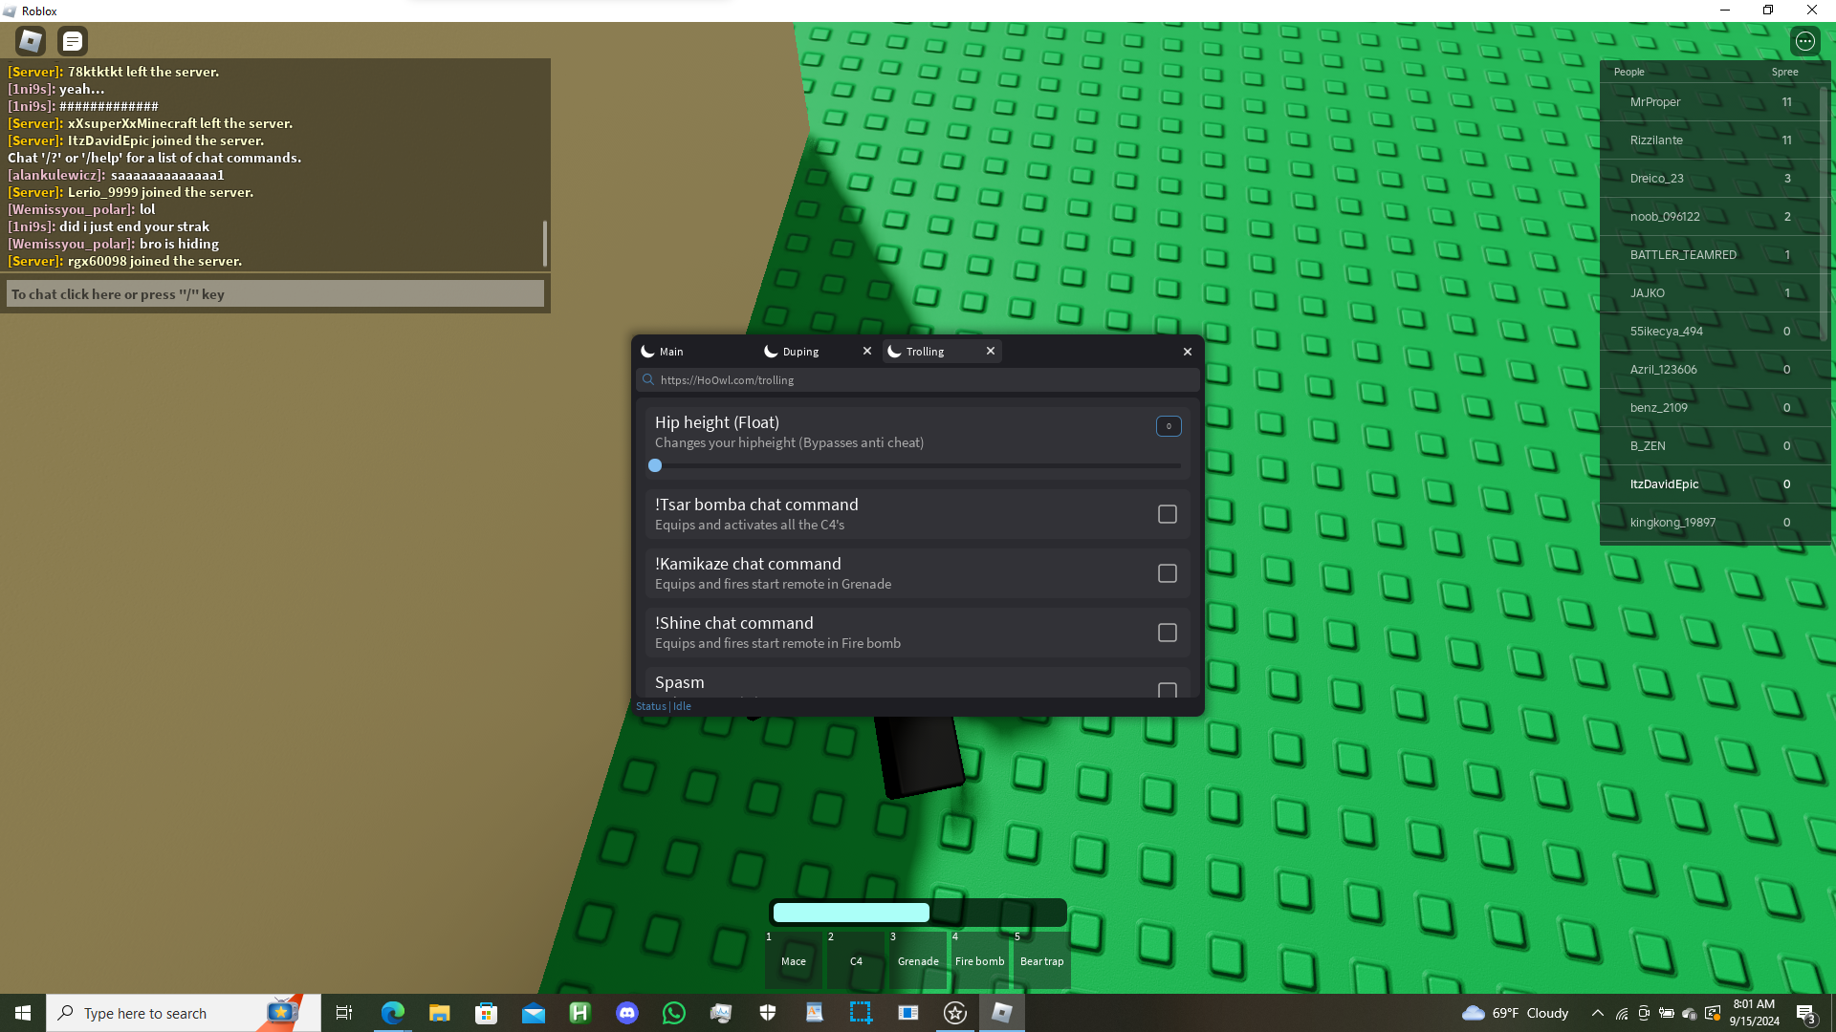Close the Trolling tab
The height and width of the screenshot is (1032, 1836).
(991, 351)
